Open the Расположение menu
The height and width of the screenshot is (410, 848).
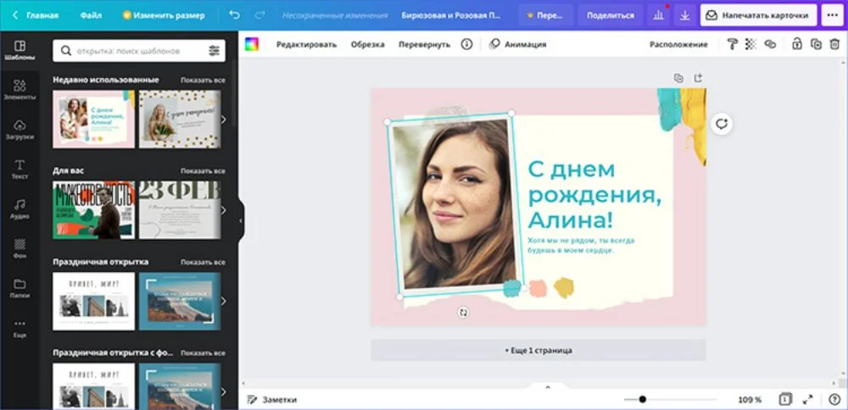click(x=678, y=44)
